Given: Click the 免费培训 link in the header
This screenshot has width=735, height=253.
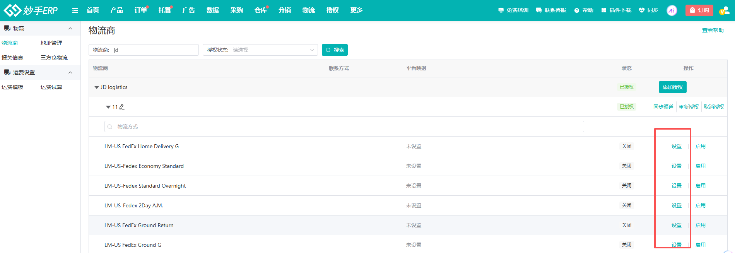Looking at the screenshot, I should (x=513, y=10).
